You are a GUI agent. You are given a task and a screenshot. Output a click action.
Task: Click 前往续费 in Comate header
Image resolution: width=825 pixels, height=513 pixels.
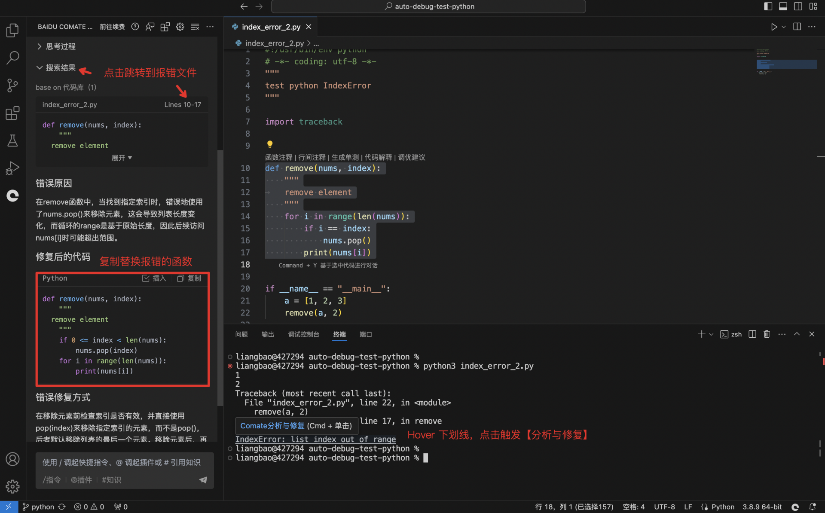tap(112, 27)
